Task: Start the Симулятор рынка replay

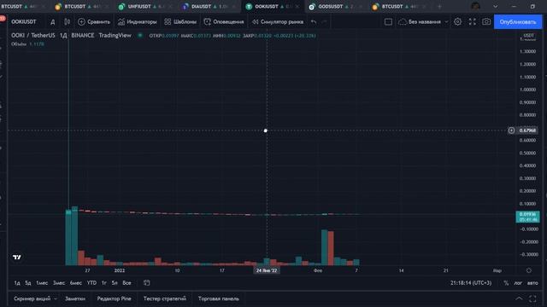Action: click(278, 21)
